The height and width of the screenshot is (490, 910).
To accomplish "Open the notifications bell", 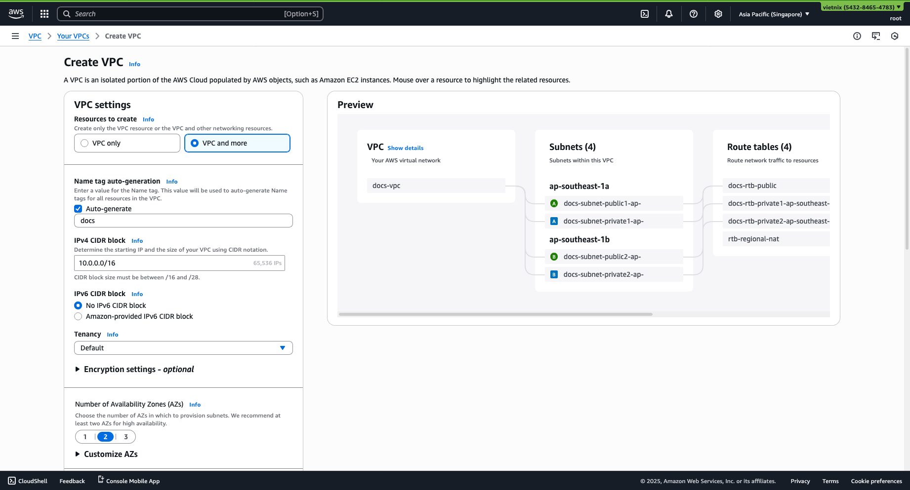I will click(669, 13).
